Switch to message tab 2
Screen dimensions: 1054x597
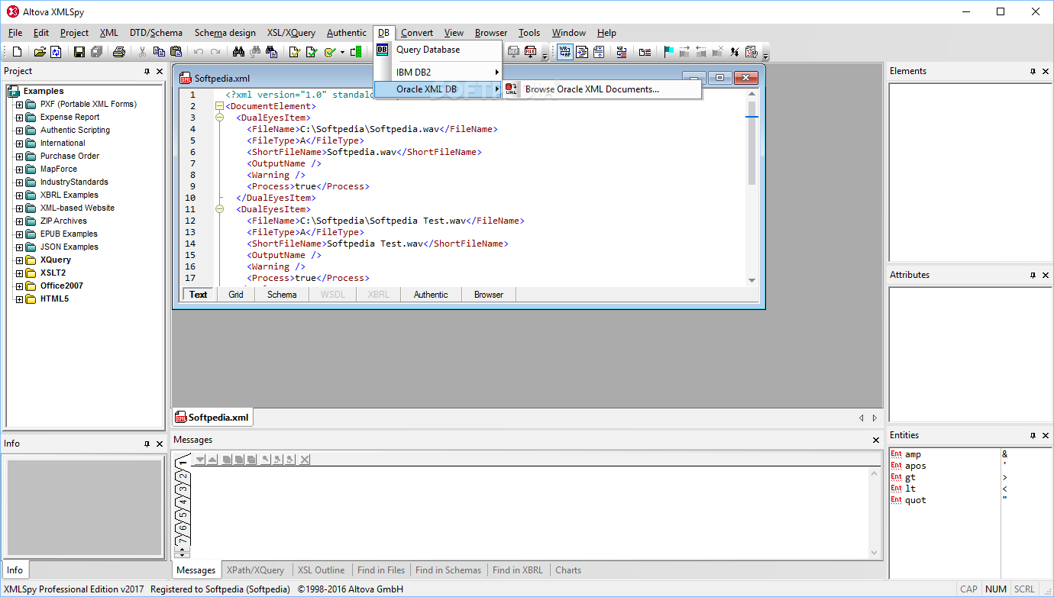(182, 476)
